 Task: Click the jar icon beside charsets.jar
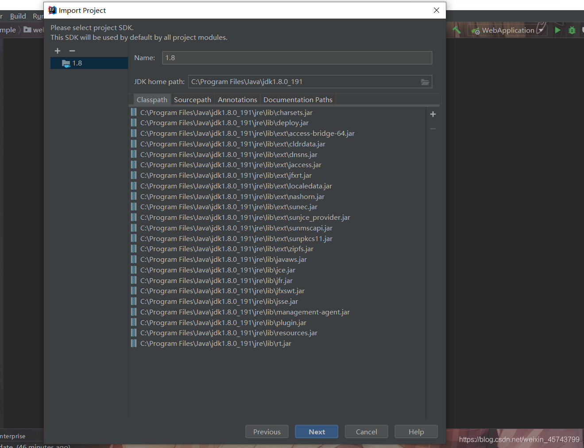tap(134, 112)
